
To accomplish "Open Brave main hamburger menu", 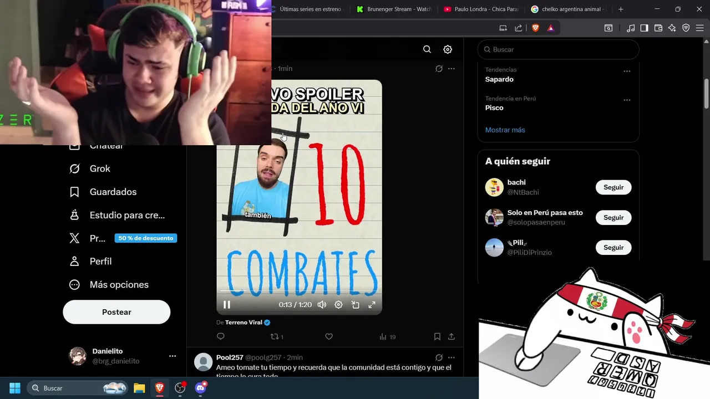I will tap(700, 28).
